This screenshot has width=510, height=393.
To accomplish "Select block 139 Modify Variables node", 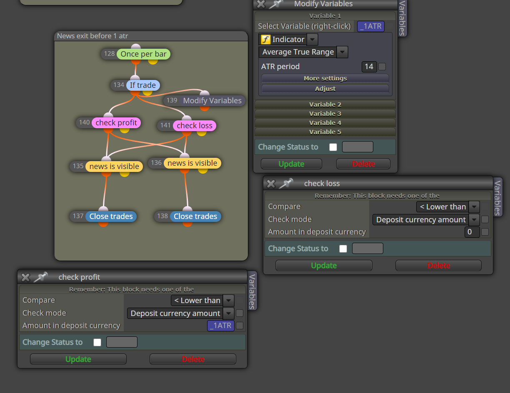I will coord(212,100).
